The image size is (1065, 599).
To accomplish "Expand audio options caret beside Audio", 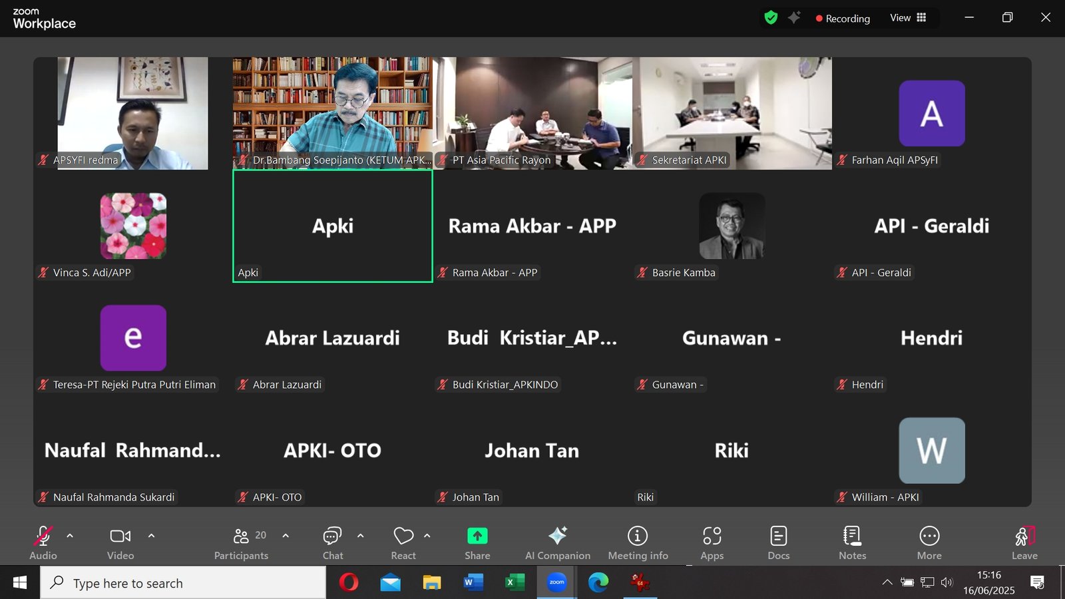I will [70, 536].
